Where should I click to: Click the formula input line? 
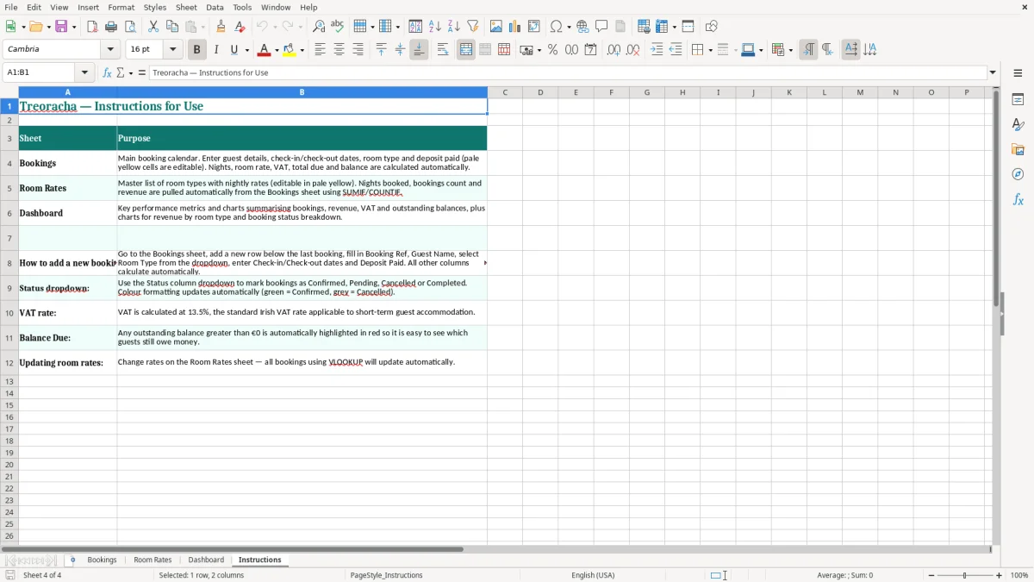pos(568,72)
